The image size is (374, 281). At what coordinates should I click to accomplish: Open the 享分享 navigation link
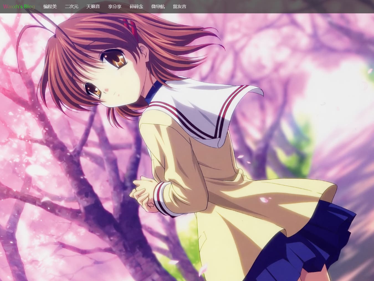115,6
